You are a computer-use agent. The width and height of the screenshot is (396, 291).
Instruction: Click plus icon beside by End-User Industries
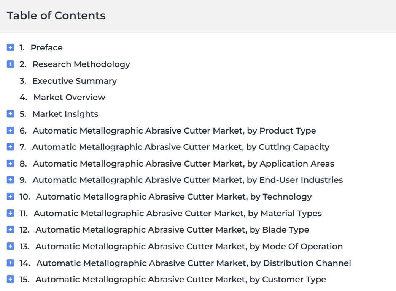coord(10,179)
